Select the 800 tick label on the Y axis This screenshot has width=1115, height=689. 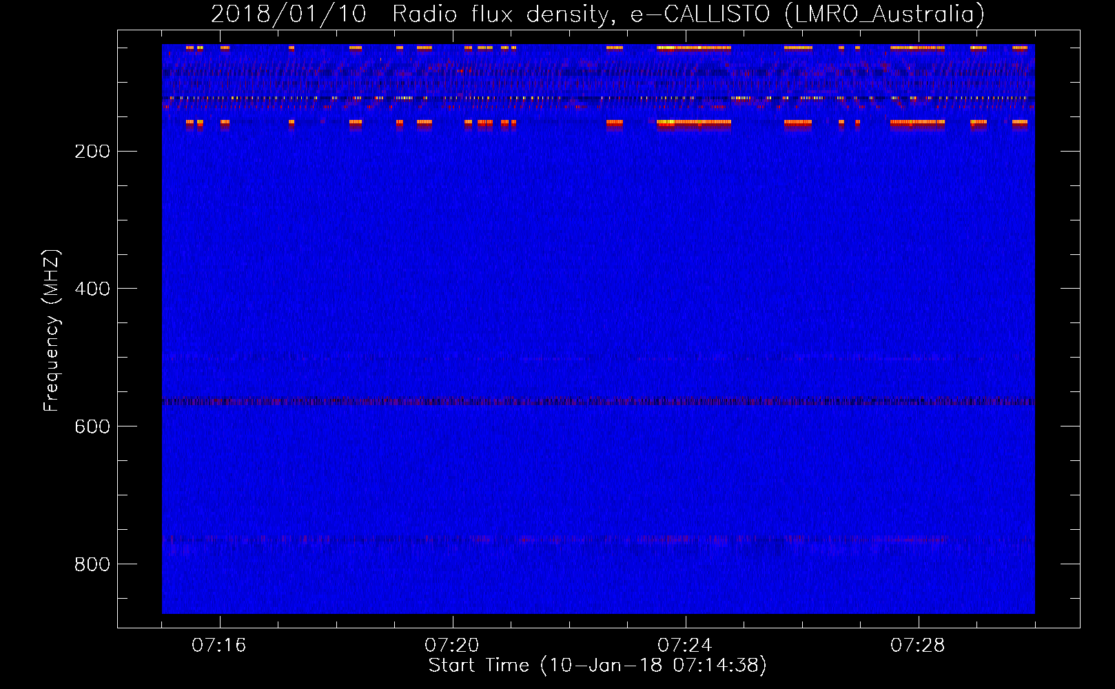click(92, 564)
